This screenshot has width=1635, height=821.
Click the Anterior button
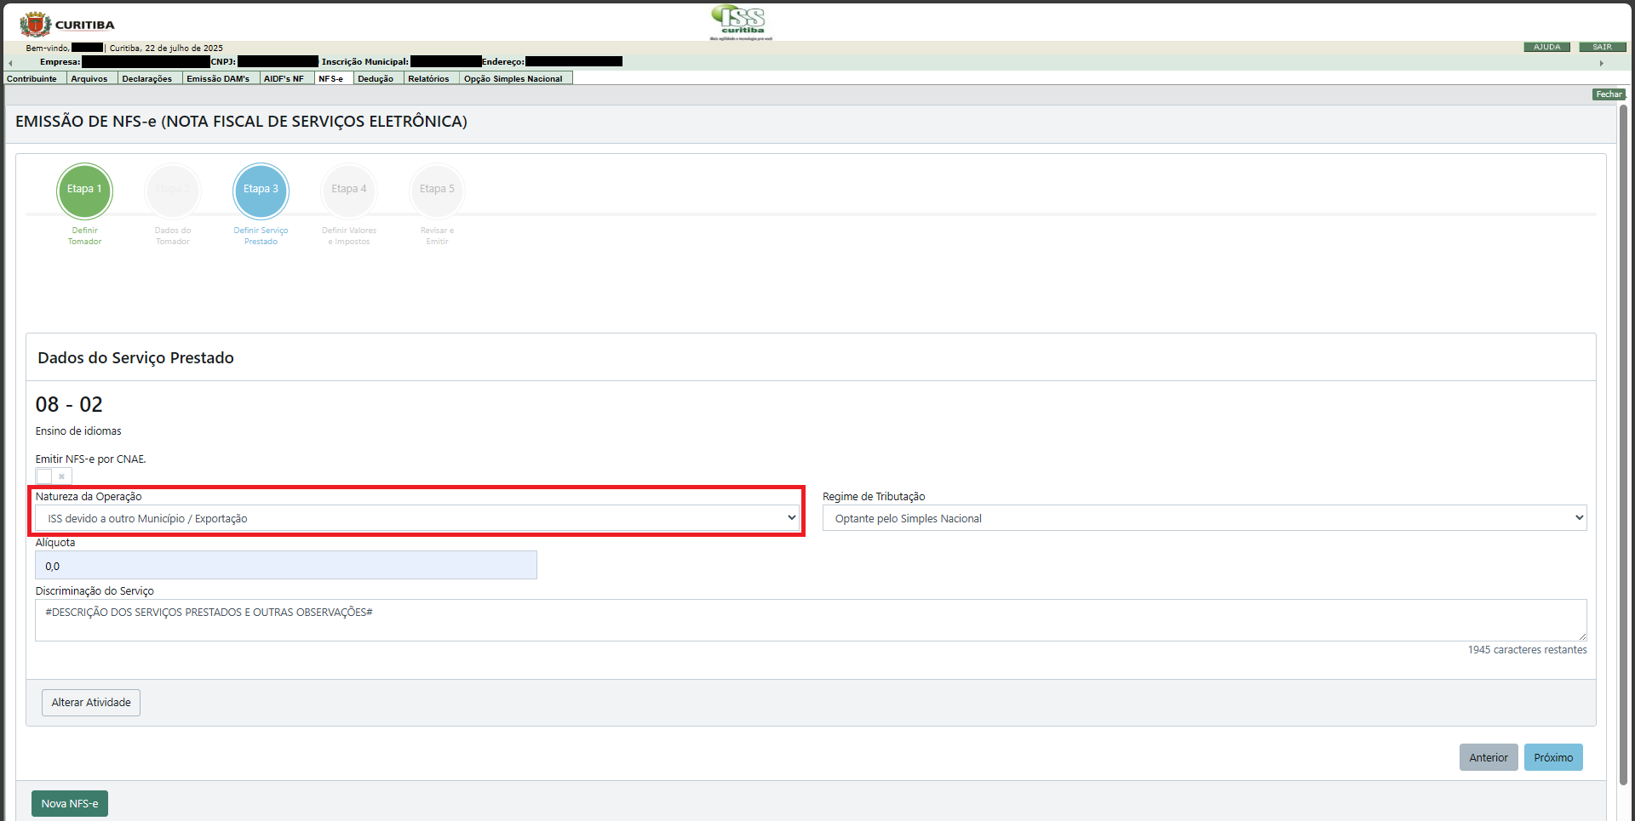[x=1488, y=757]
